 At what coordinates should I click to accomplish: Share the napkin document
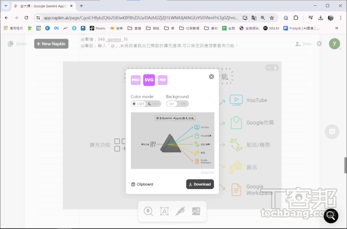(x=304, y=44)
